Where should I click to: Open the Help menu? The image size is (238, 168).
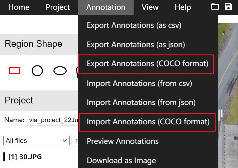click(x=183, y=7)
